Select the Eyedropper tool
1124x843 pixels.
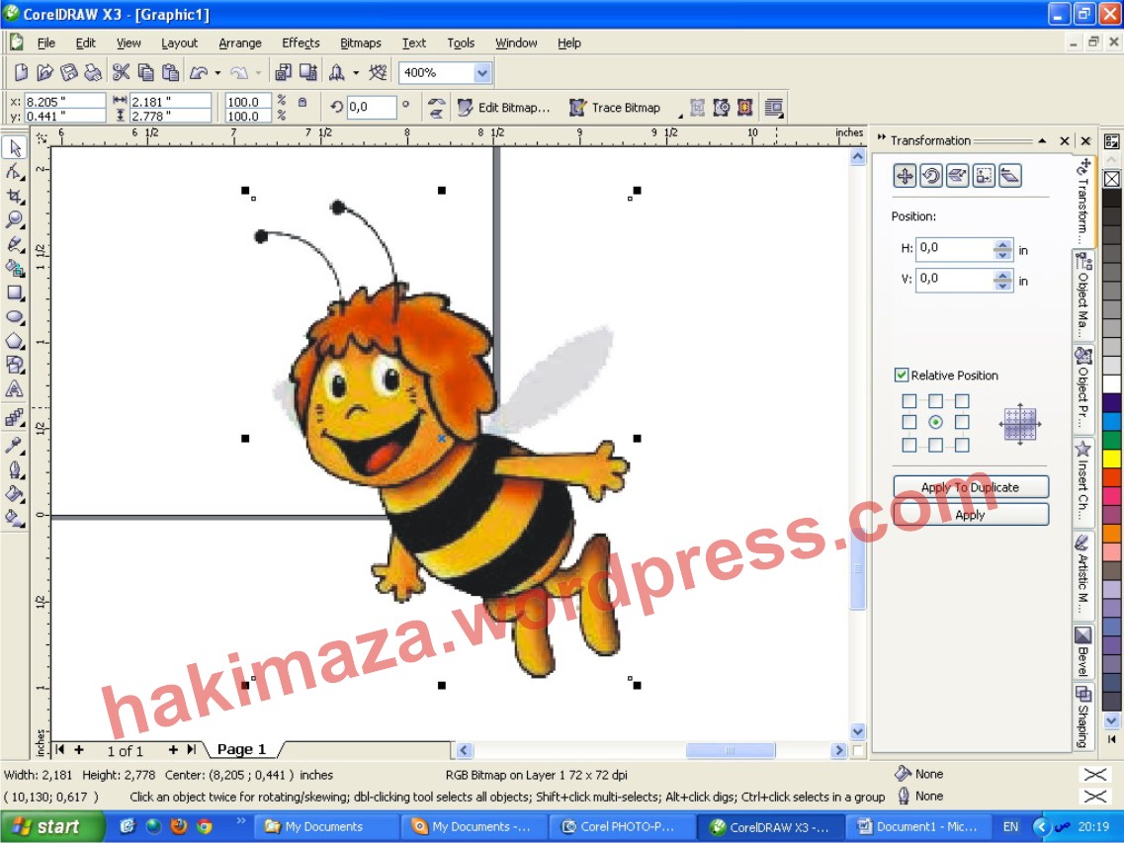(15, 446)
